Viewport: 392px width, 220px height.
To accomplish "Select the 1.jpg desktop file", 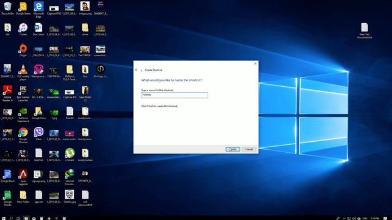I will pyautogui.click(x=54, y=114).
